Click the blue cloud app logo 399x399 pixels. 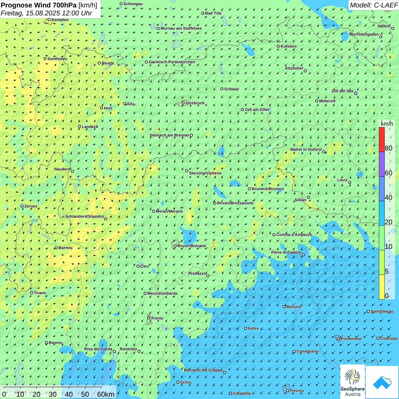pyautogui.click(x=382, y=382)
